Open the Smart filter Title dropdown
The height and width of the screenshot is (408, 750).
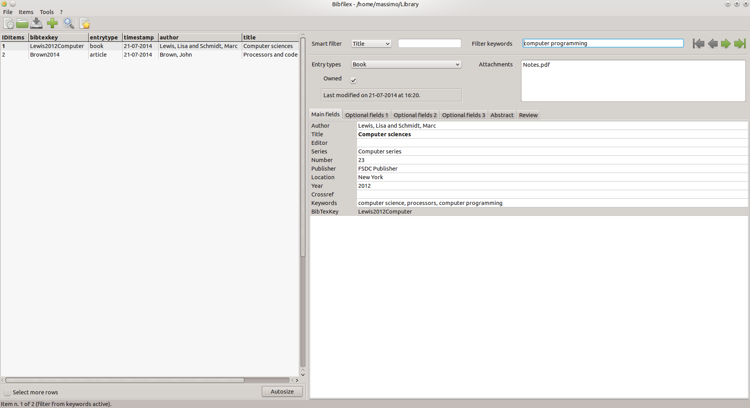(371, 44)
